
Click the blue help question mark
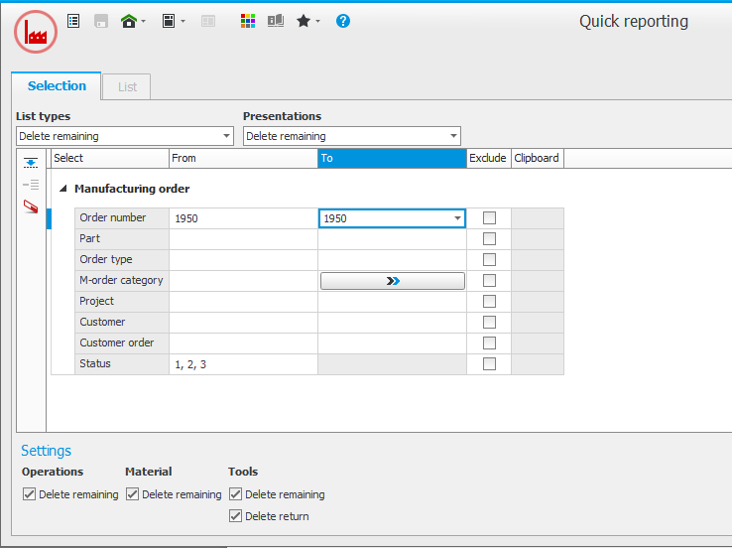(343, 21)
